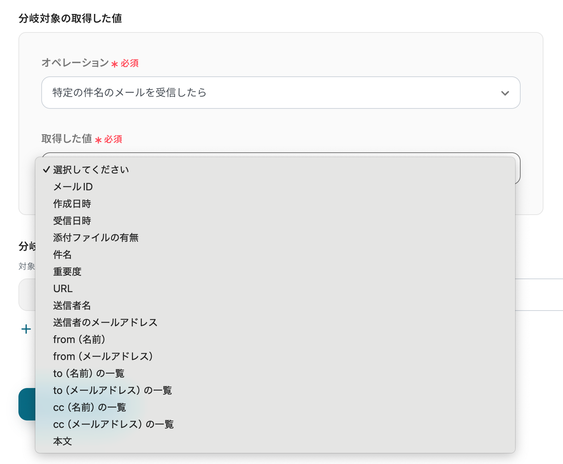Select 選択してください placeholder option
The width and height of the screenshot is (563, 464).
(x=91, y=170)
